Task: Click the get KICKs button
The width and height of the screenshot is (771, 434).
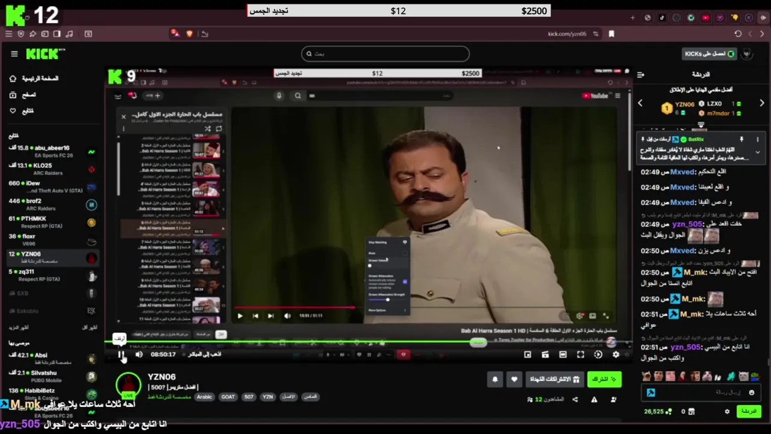Action: (710, 54)
